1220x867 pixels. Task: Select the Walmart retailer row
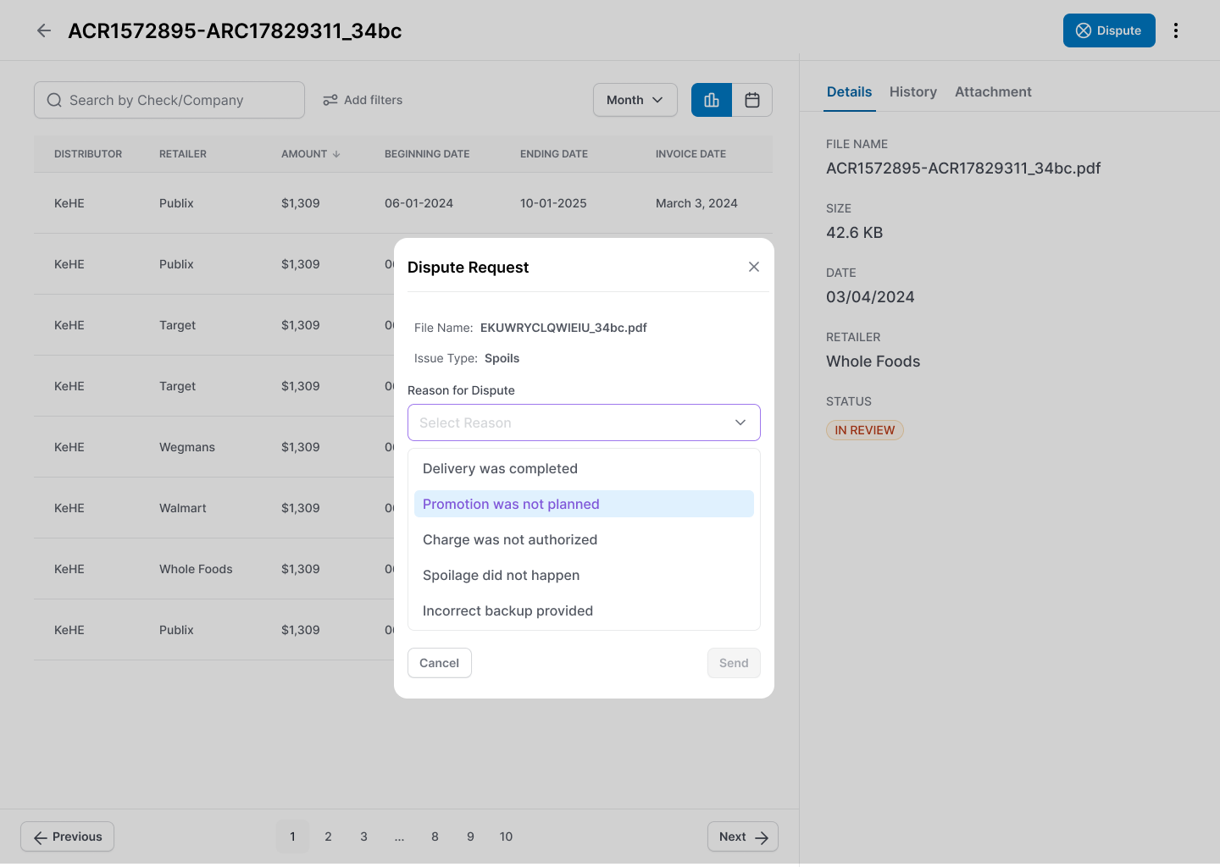point(213,508)
